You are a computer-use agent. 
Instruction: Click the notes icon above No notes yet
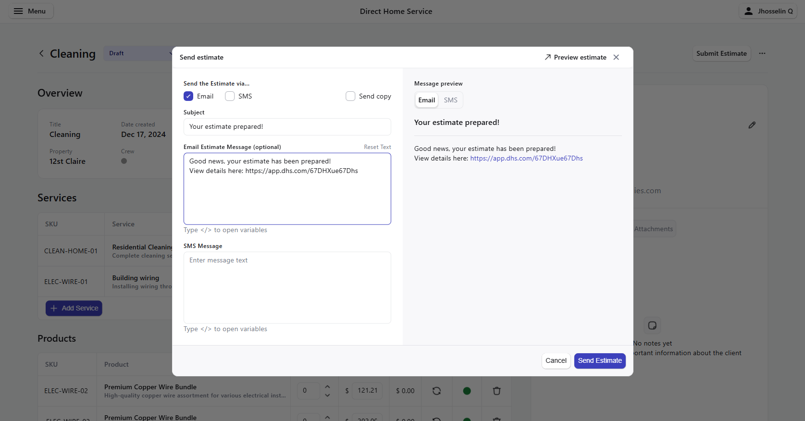tap(652, 325)
